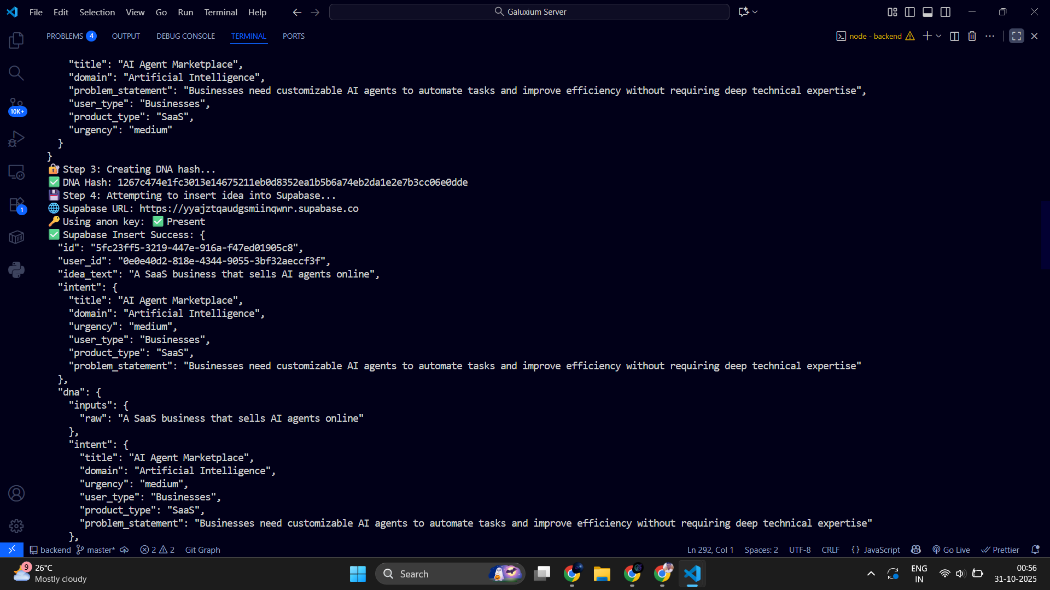Open the Extensions view in activity bar
1050x590 pixels.
pyautogui.click(x=16, y=205)
